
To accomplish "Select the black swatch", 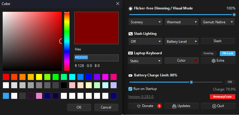I will 64,85.
